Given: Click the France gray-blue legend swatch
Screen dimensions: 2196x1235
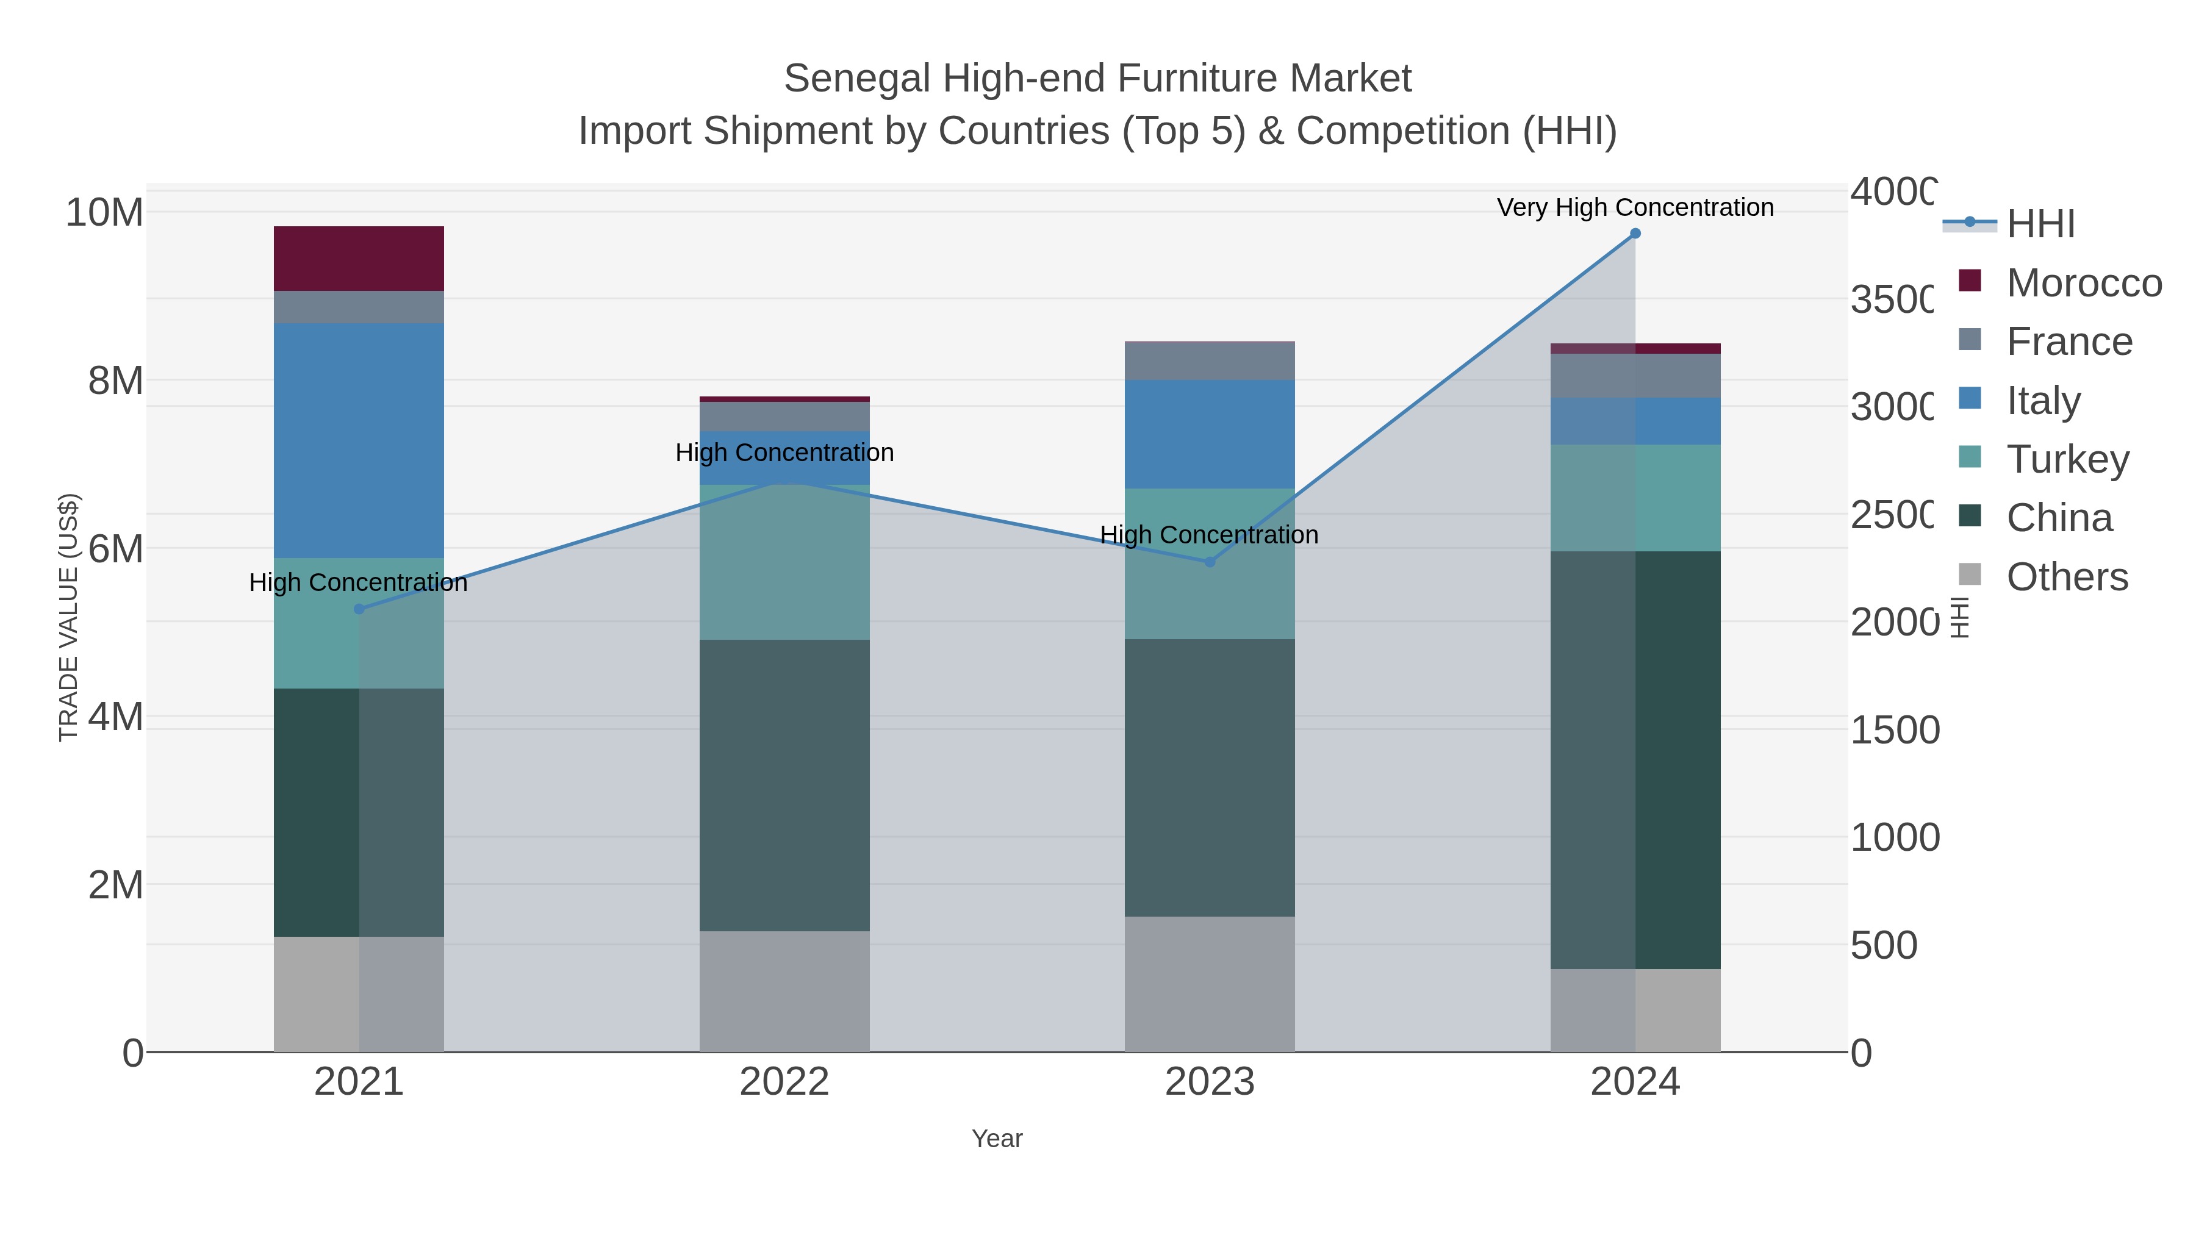Looking at the screenshot, I should coord(1970,339).
